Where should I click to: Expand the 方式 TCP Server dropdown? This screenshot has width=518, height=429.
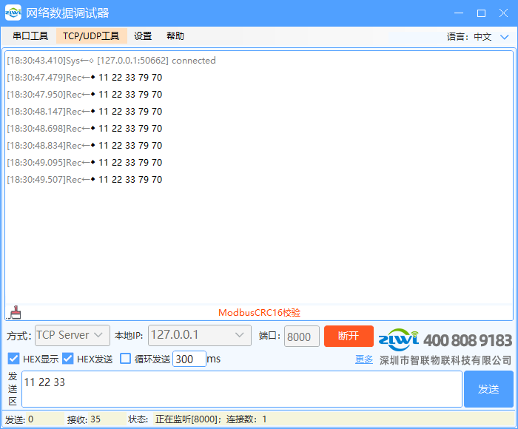click(x=73, y=335)
